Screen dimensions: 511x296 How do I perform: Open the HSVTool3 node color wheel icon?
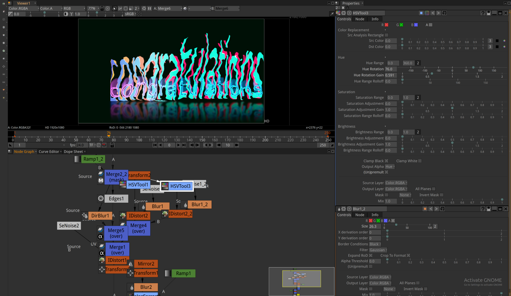click(427, 13)
